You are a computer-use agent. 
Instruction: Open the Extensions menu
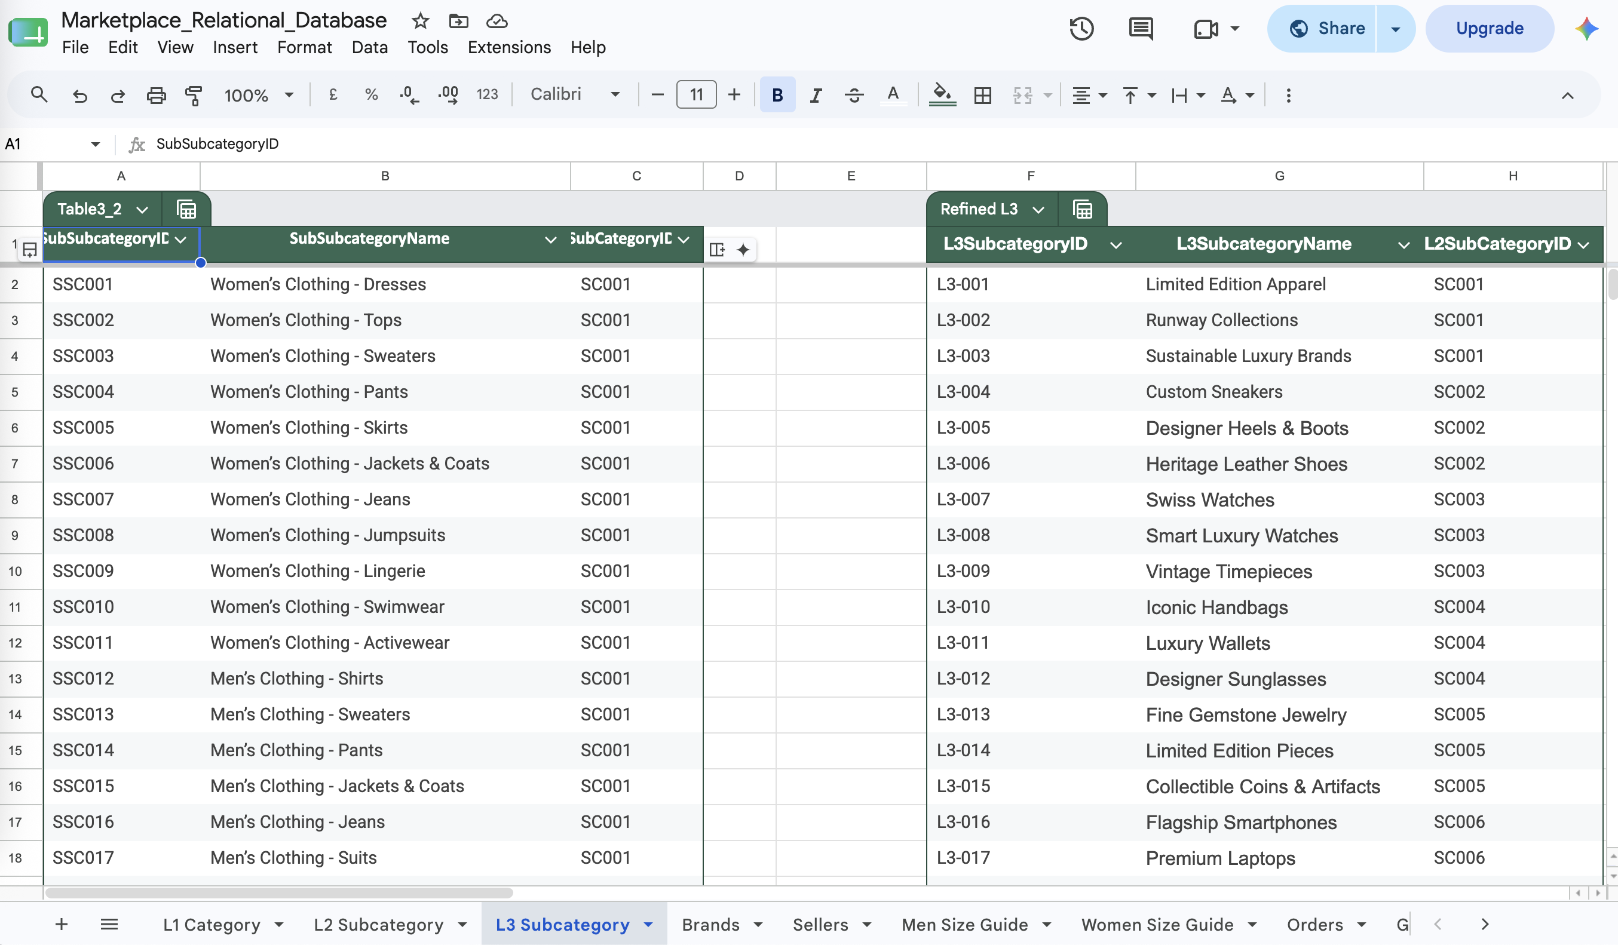(x=509, y=48)
